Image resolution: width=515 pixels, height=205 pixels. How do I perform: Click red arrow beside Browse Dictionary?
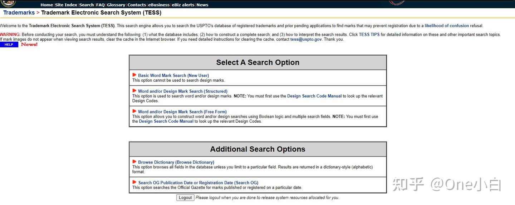pos(134,162)
